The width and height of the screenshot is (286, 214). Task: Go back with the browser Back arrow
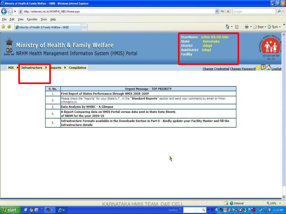pyautogui.click(x=4, y=11)
